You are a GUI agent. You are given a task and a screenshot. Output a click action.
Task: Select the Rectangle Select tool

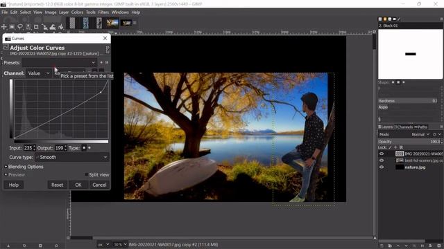[12, 27]
